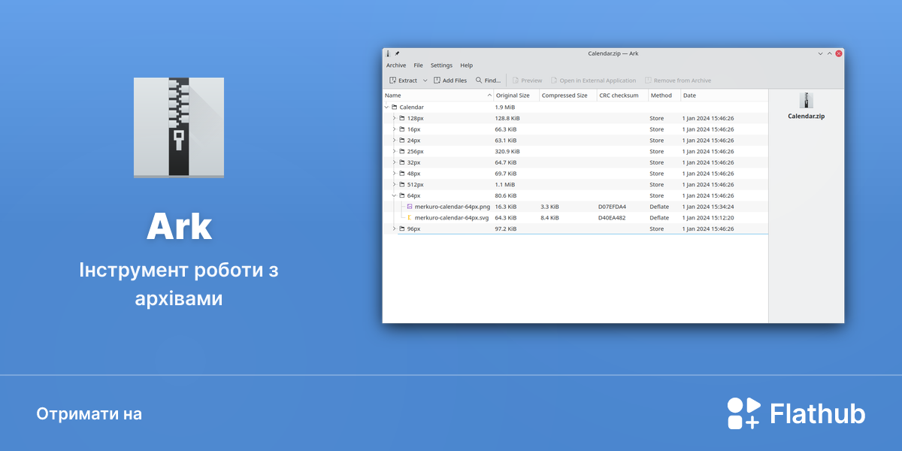
Task: Click Remove from Archive in the toolbar
Action: 677,80
